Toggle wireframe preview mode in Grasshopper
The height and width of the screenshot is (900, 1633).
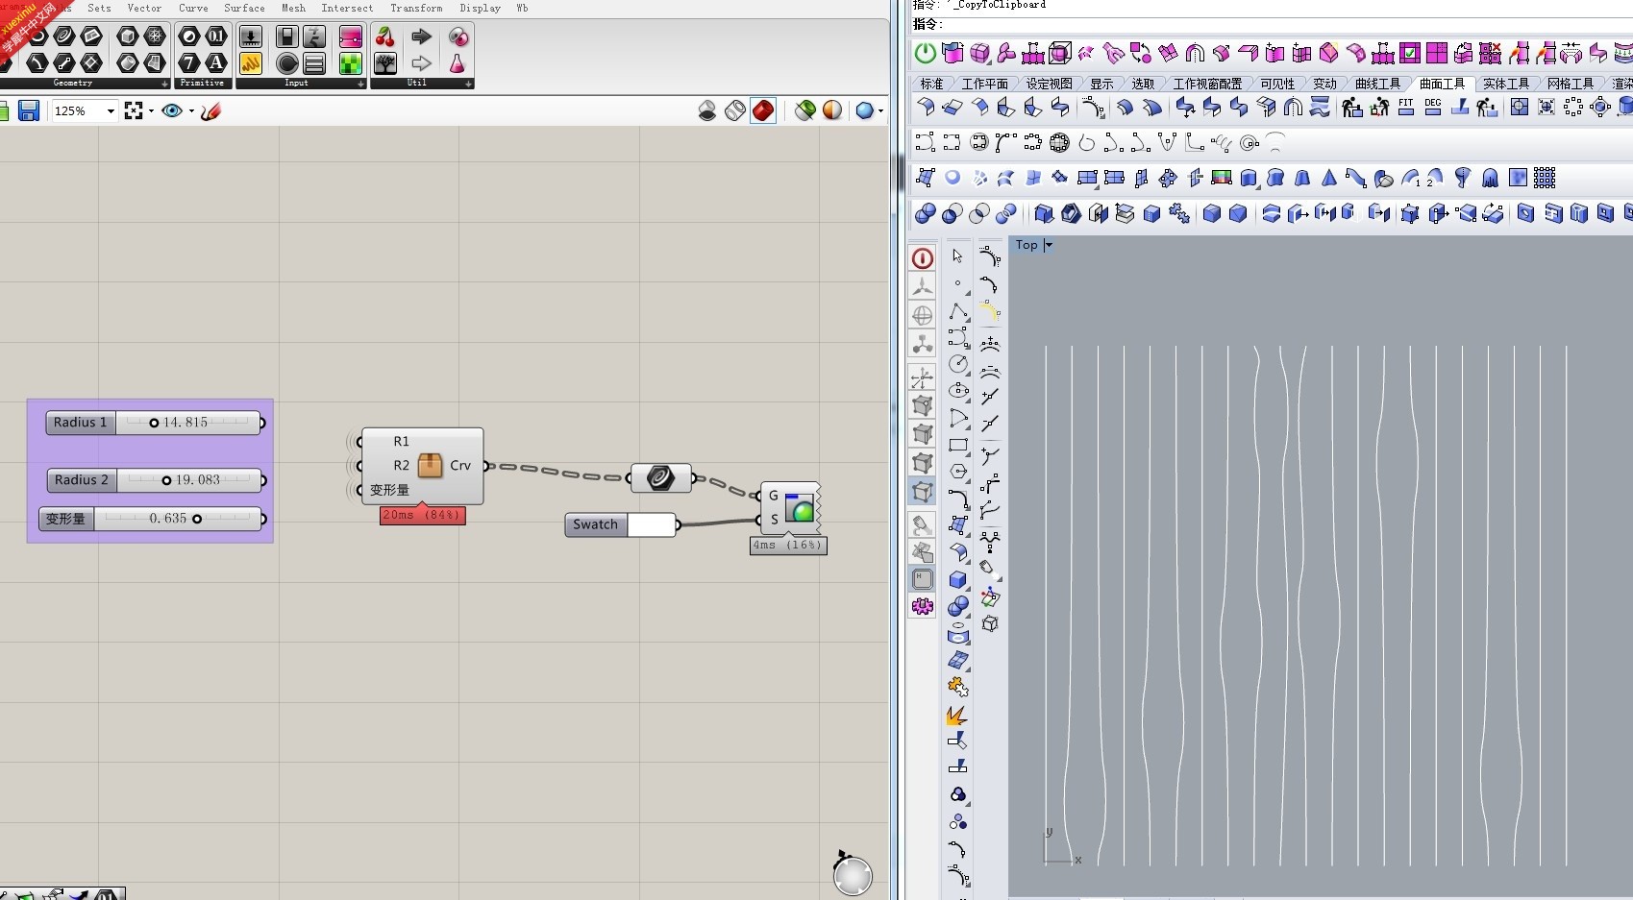tap(735, 110)
